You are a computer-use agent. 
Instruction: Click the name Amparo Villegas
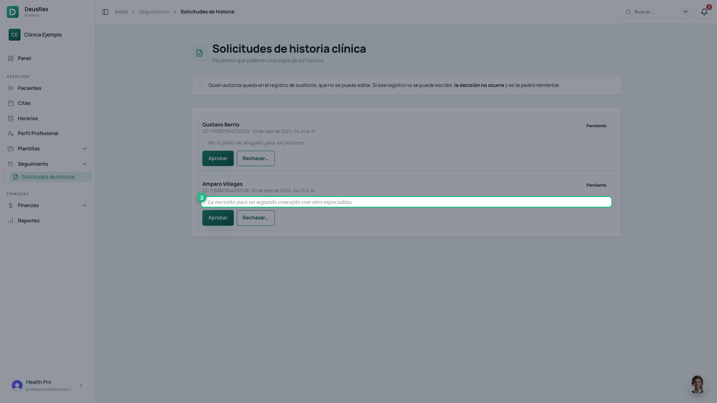[x=222, y=184]
